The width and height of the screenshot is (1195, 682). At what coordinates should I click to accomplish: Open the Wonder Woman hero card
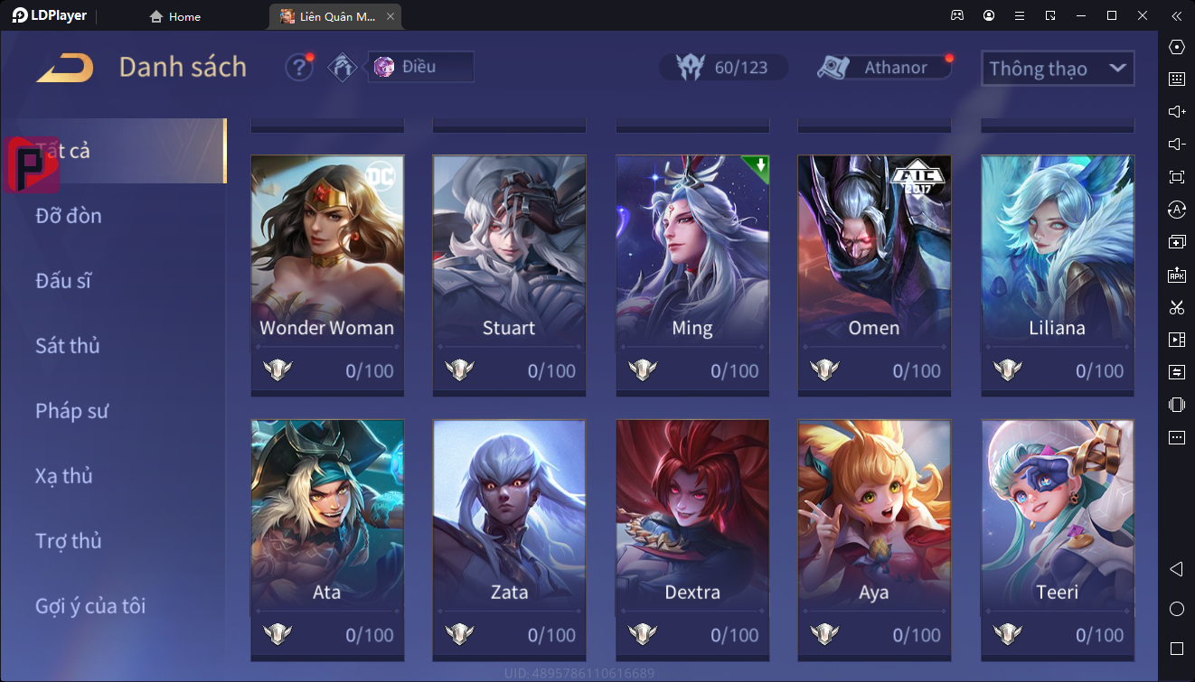(x=327, y=276)
